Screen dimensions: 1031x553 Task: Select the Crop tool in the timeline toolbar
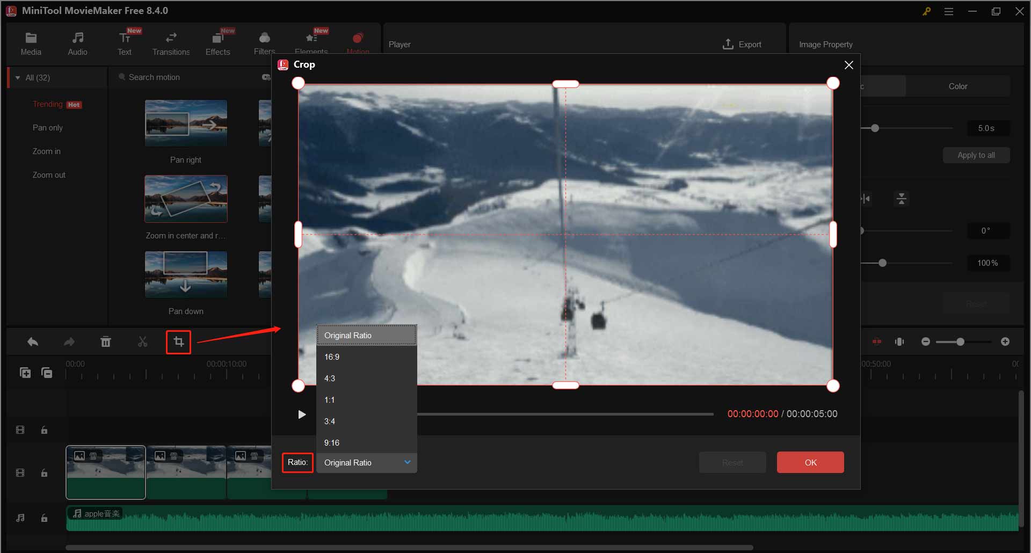tap(178, 342)
